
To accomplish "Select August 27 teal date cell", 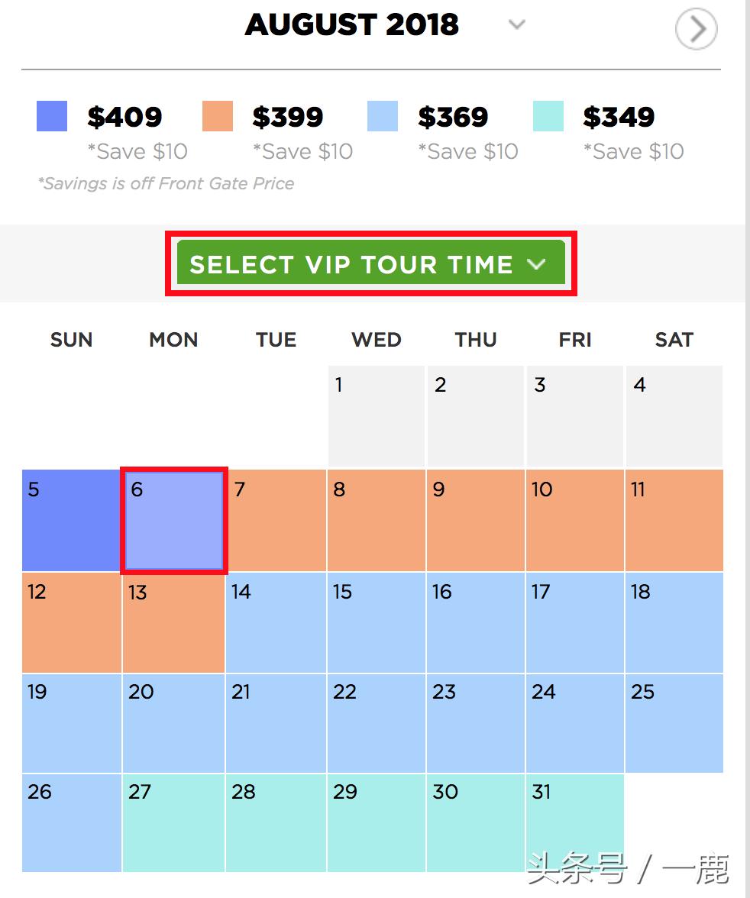I will (173, 822).
